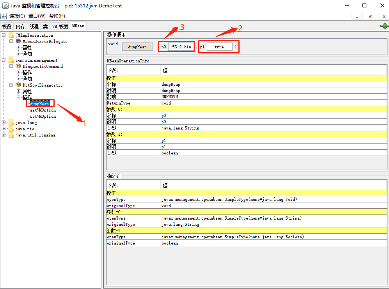Minimize the inner connection window
Viewport: 389px width, 289px height.
click(x=357, y=16)
